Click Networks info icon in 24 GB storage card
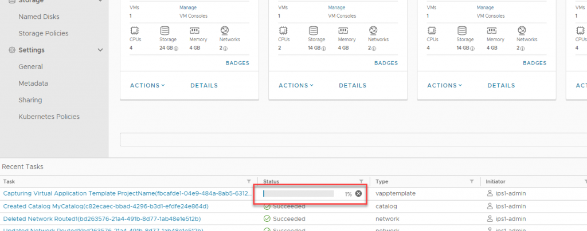The width and height of the screenshot is (587, 231). [x=225, y=49]
